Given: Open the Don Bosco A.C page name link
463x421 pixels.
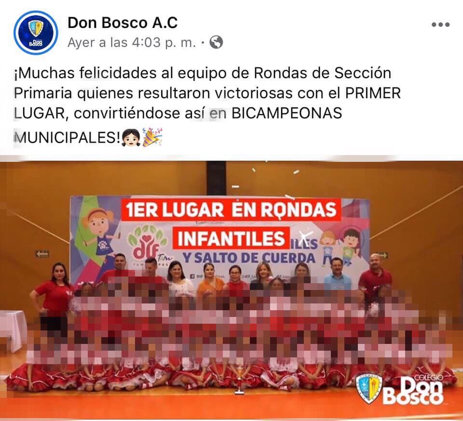Looking at the screenshot, I should (x=123, y=23).
